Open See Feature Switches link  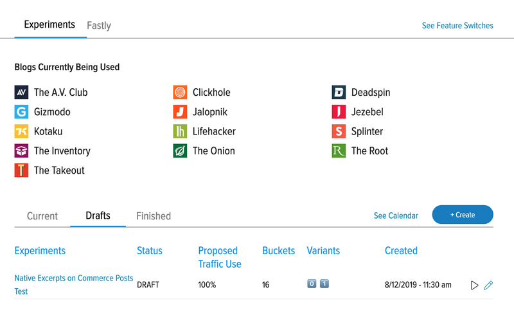tap(457, 26)
